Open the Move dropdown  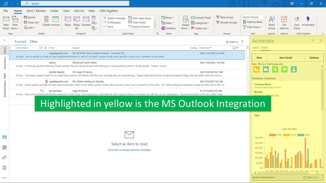point(168,18)
